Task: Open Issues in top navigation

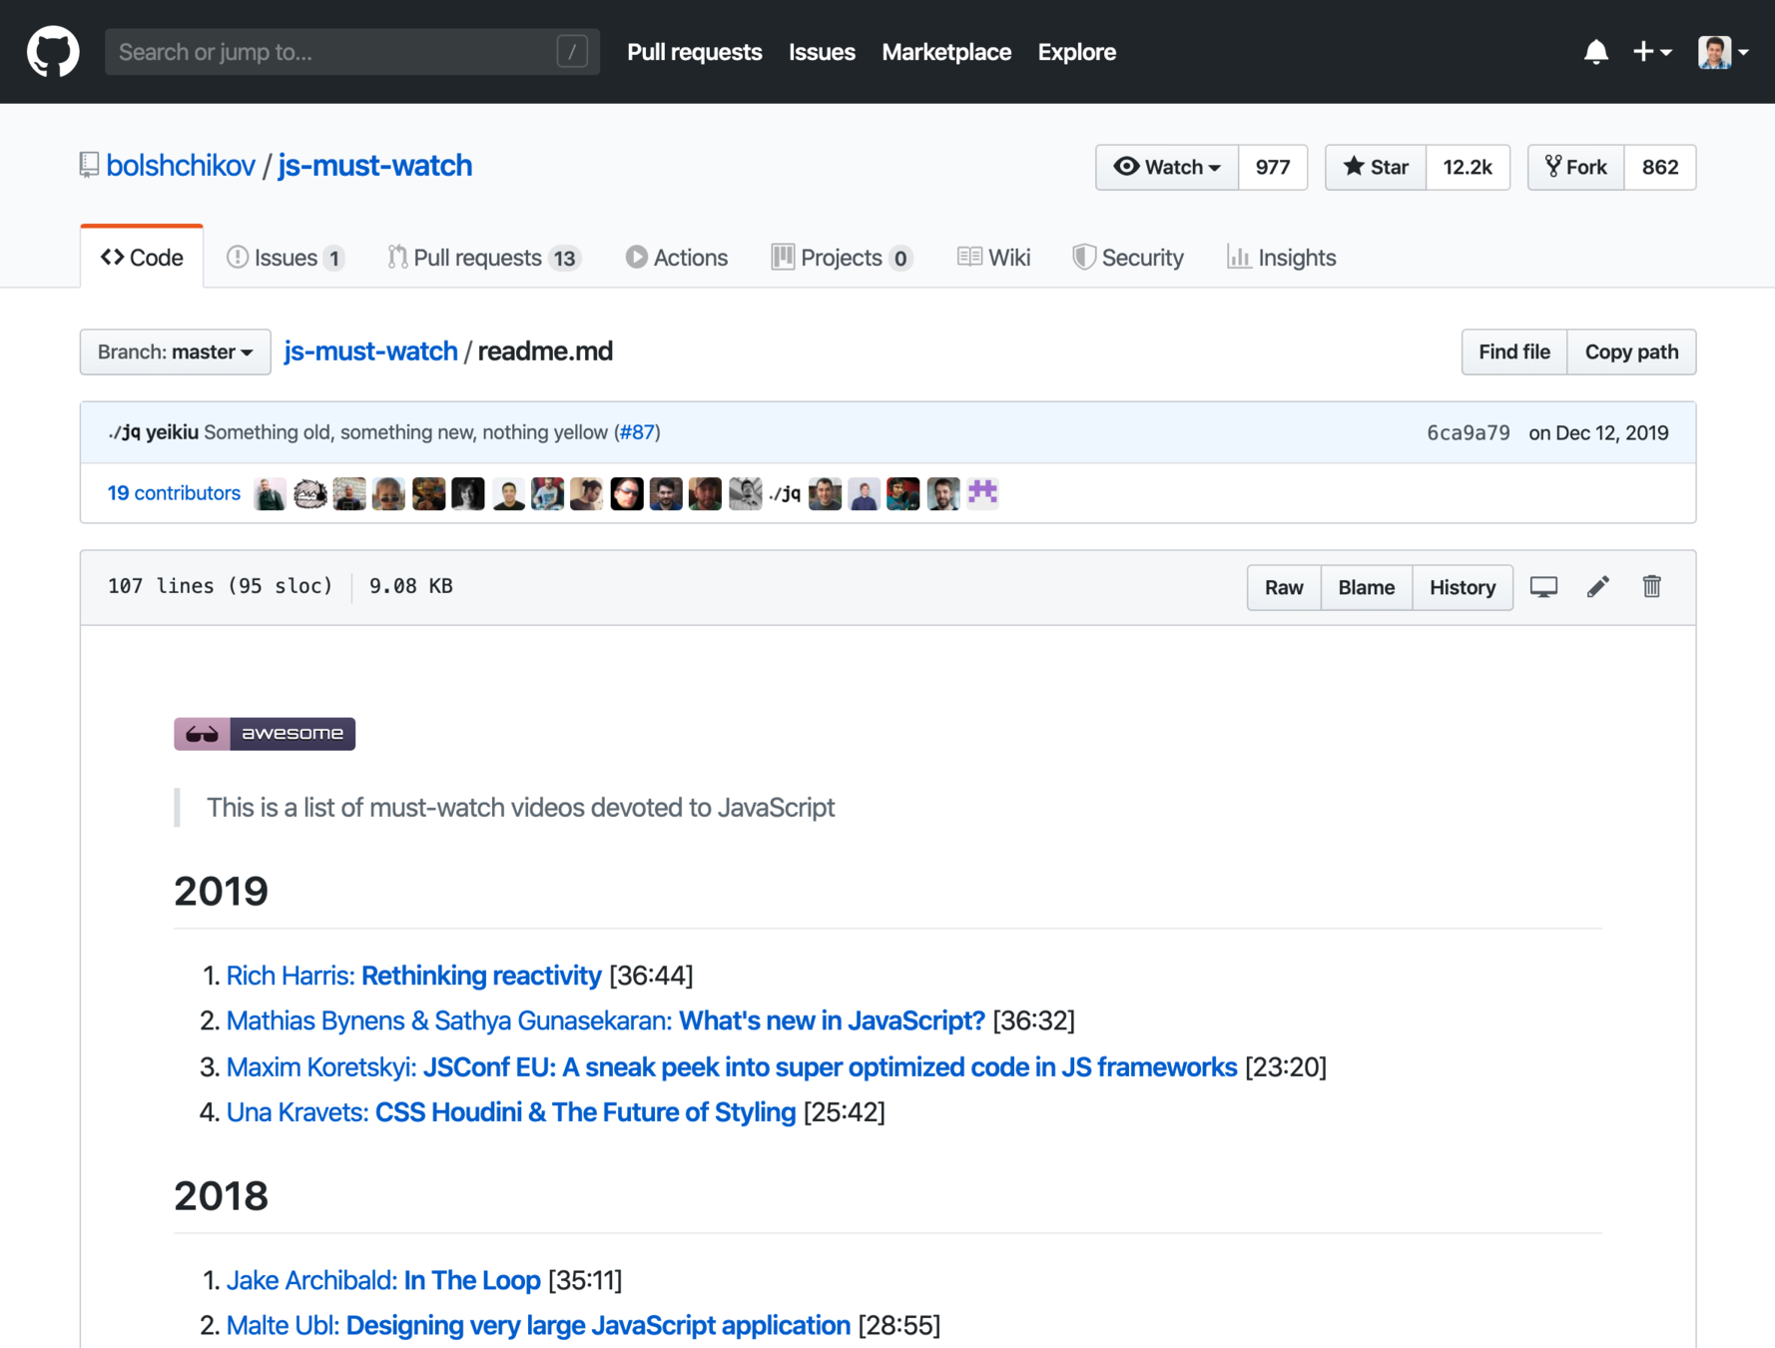Action: [x=822, y=52]
